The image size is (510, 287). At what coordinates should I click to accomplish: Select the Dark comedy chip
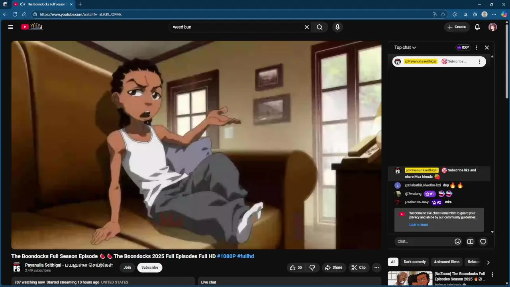[415, 262]
